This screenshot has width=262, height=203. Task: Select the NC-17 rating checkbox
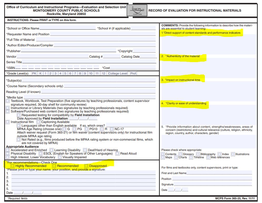click(x=112, y=129)
